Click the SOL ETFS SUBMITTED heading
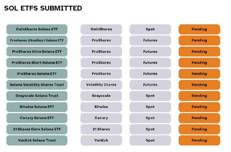 click(x=43, y=8)
